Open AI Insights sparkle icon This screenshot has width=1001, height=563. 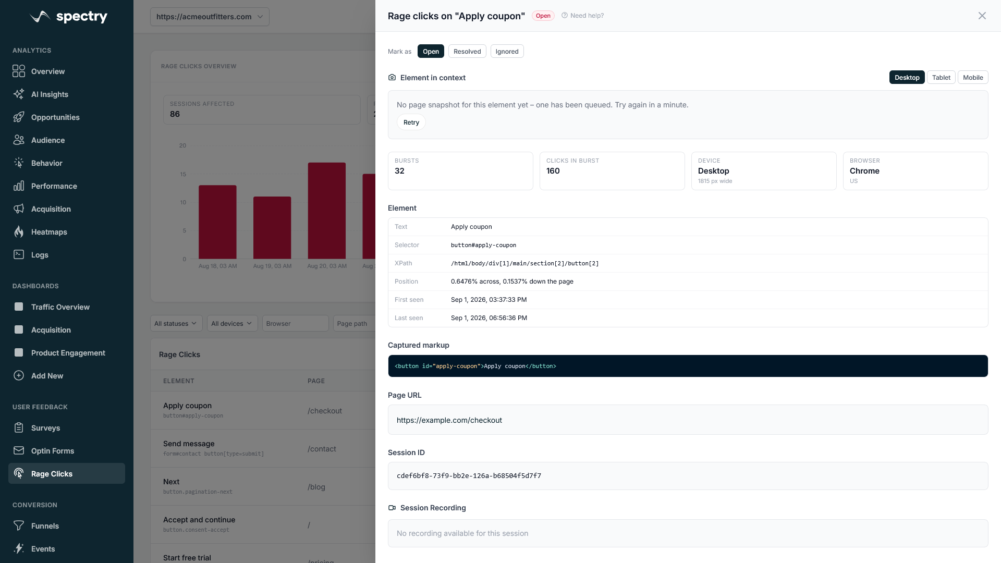point(19,94)
